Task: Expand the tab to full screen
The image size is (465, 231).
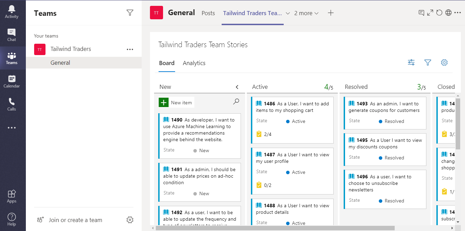Action: 430,13
